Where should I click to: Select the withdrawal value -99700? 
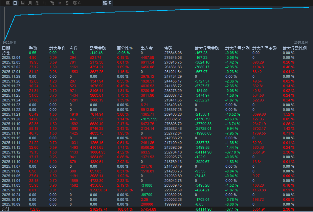146,195
